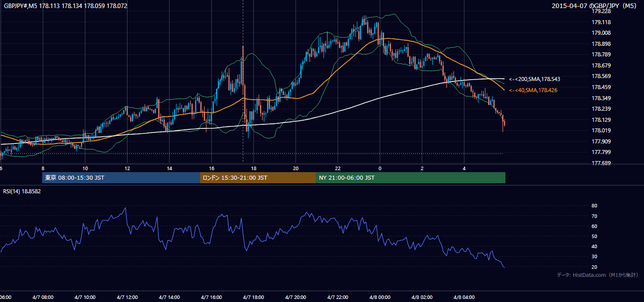
Task: Click the 178.129 price axis label
Action: (x=601, y=120)
